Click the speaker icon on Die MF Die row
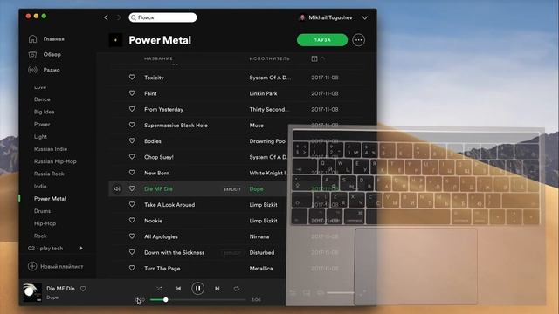This screenshot has height=314, width=559. coord(117,188)
